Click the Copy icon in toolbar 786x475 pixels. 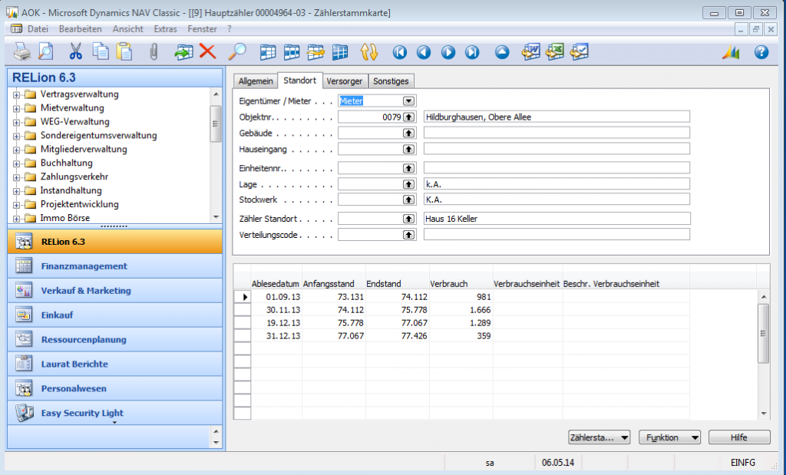point(101,51)
